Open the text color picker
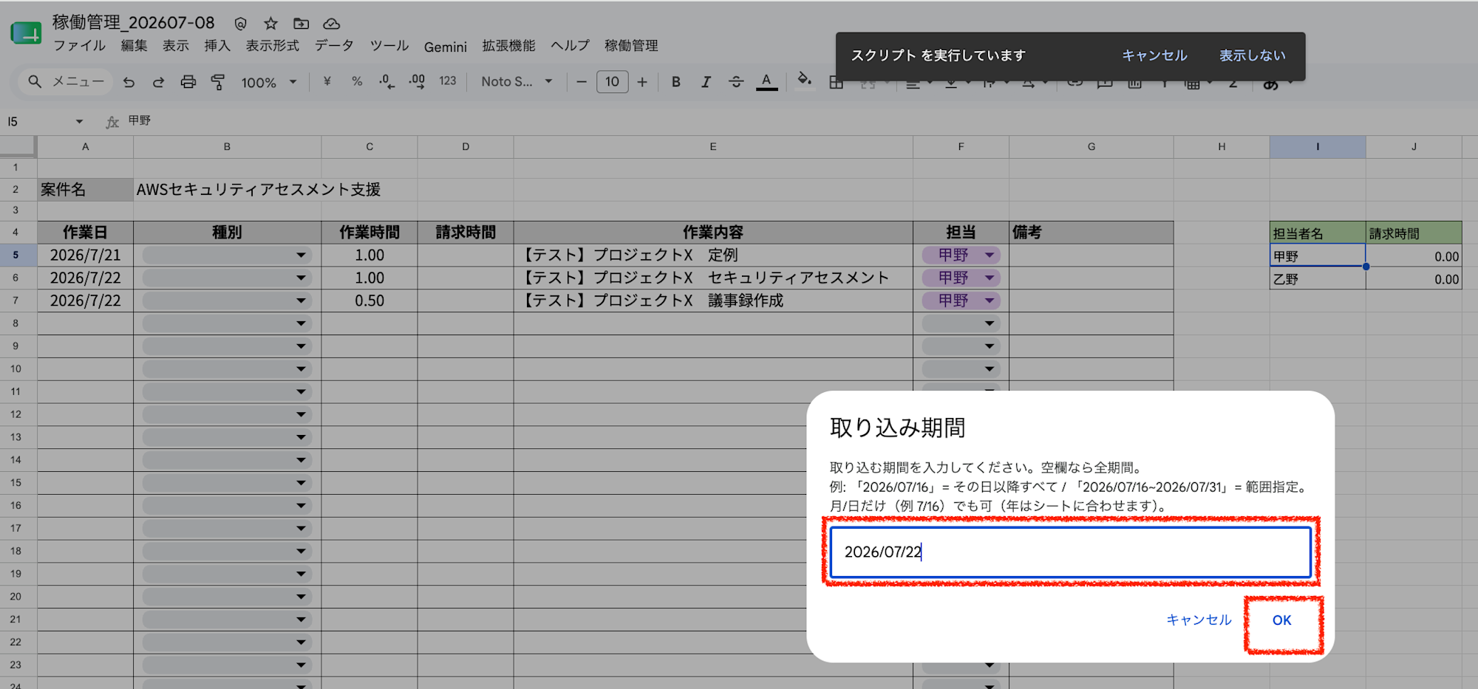1478x689 pixels. point(767,82)
